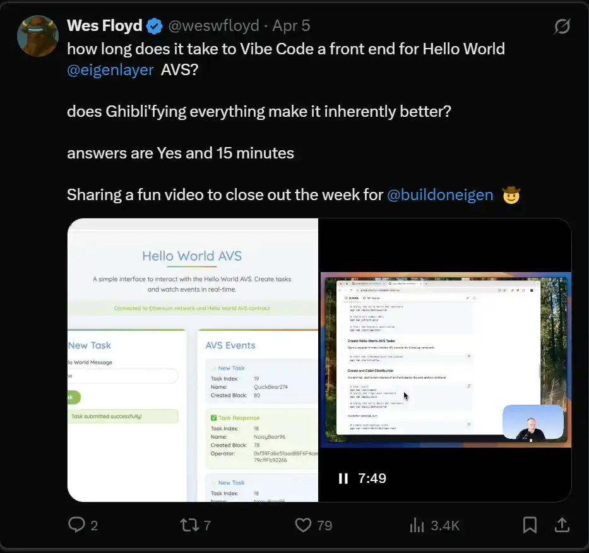The image size is (589, 553).
Task: Click the 7:49 video time indicator
Action: pyautogui.click(x=372, y=479)
